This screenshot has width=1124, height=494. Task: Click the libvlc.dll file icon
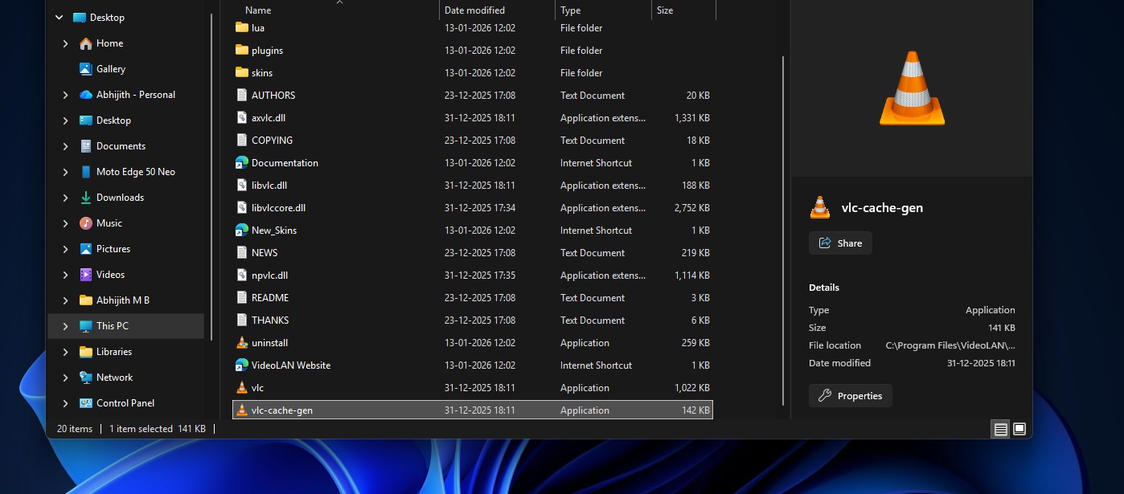coord(242,185)
